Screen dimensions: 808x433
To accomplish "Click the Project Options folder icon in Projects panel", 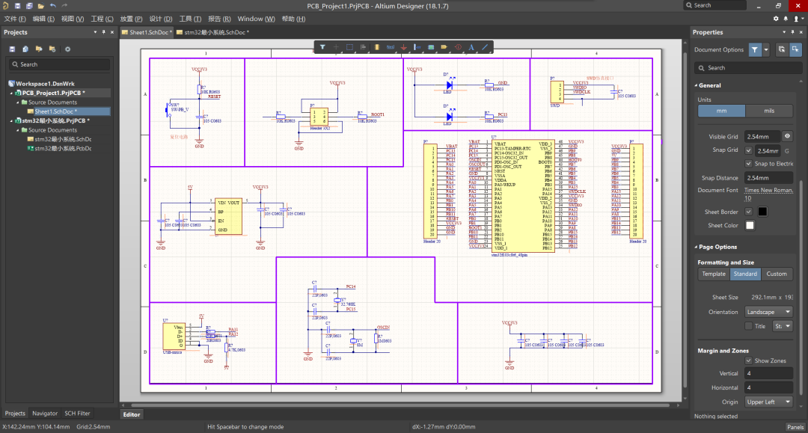I will point(52,49).
